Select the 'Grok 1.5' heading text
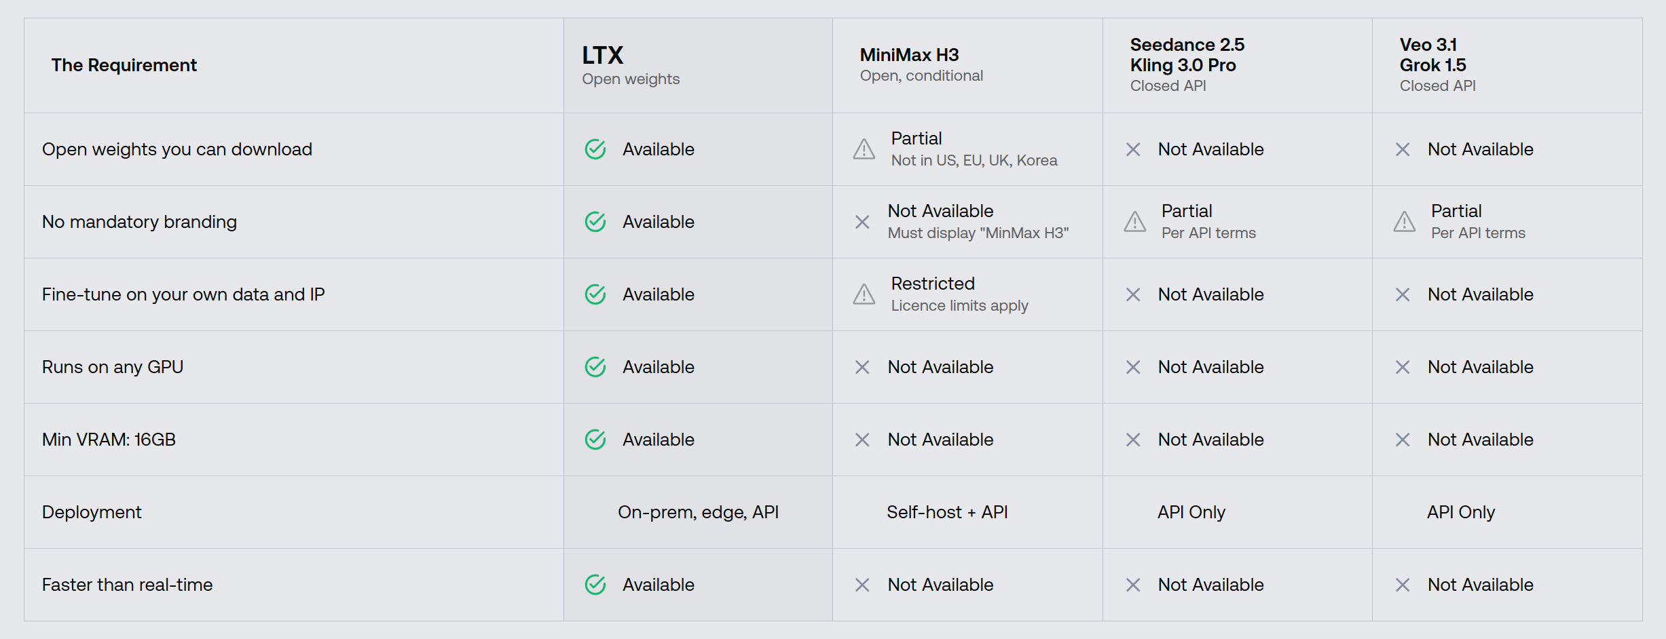Screen dimensions: 1666x639 click(1433, 65)
